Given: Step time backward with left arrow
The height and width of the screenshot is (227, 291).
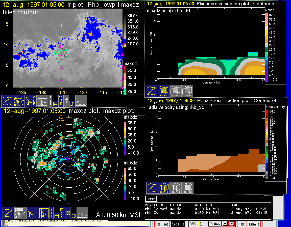Looking at the screenshot, I should (x=225, y=224).
